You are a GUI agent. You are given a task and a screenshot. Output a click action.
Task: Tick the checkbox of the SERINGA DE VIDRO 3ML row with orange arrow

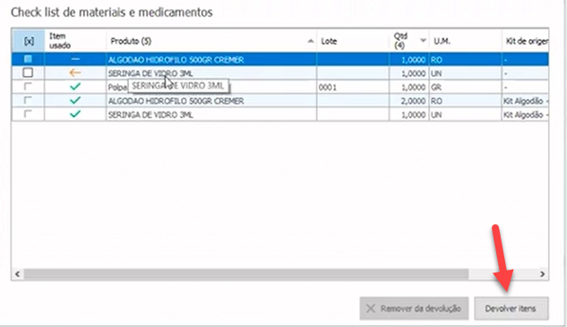click(28, 72)
